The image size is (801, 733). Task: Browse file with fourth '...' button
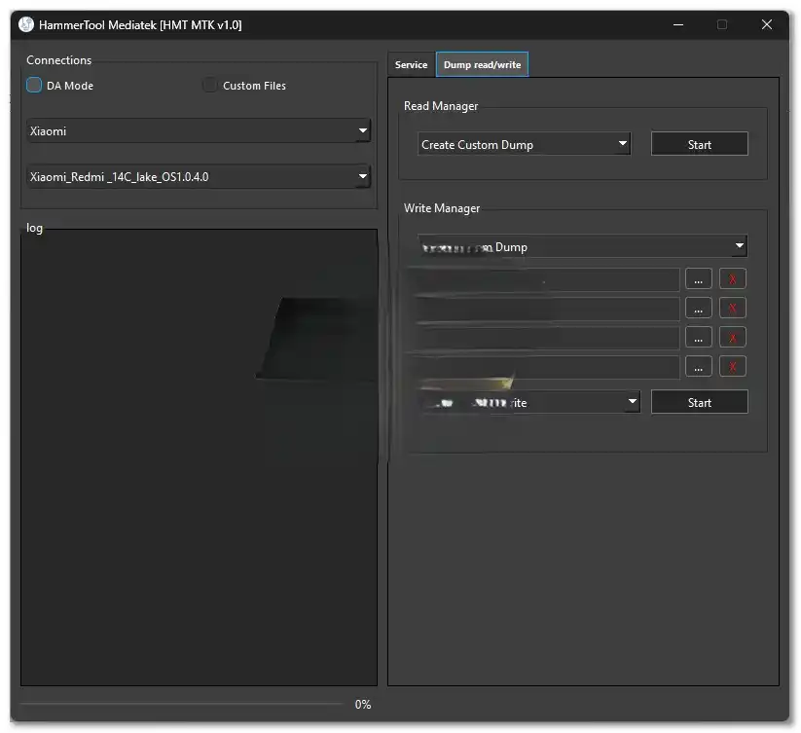coord(699,367)
